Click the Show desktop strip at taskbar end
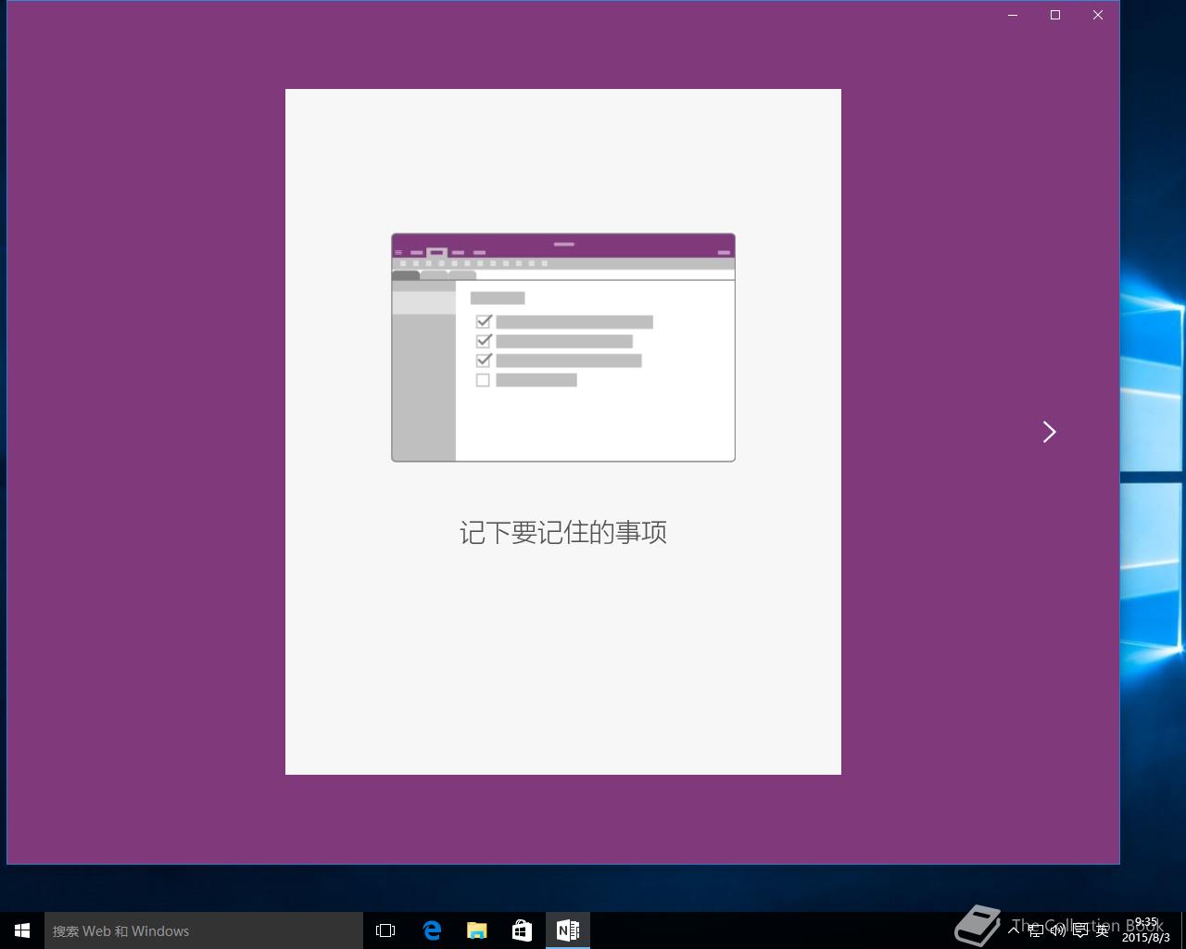1186x949 pixels. [1183, 930]
